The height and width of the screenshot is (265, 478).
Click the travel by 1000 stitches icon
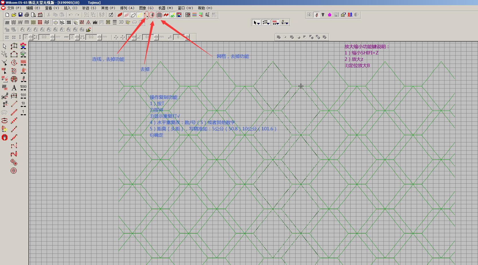[x=23, y=88]
